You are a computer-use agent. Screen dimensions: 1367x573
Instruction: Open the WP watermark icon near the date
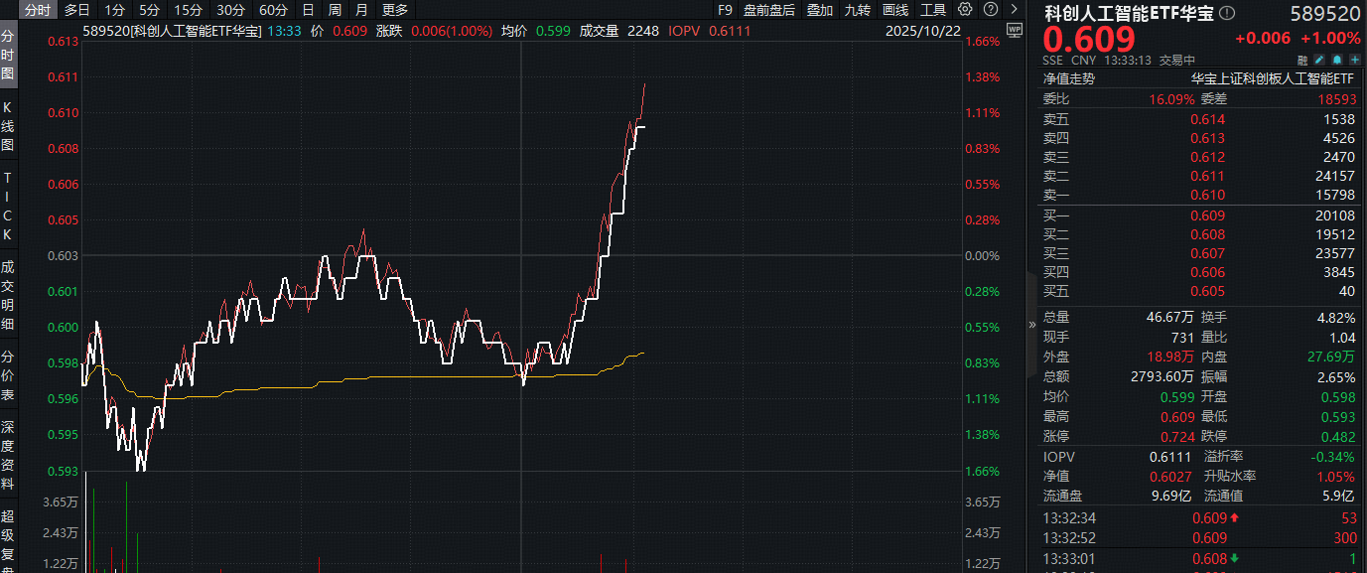coord(1015,30)
